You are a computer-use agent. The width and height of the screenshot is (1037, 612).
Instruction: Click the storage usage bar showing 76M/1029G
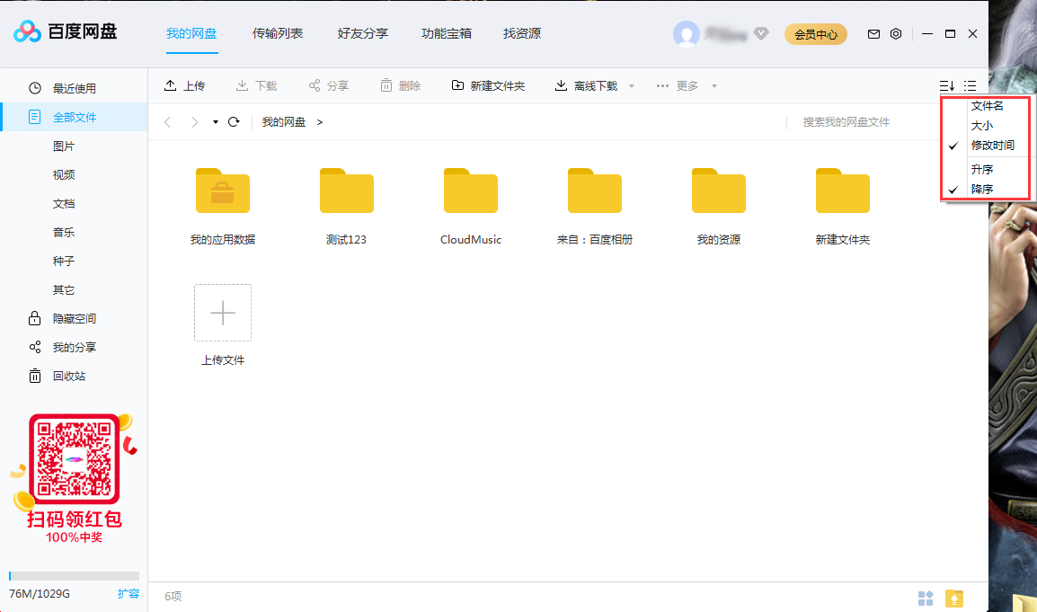point(72,576)
